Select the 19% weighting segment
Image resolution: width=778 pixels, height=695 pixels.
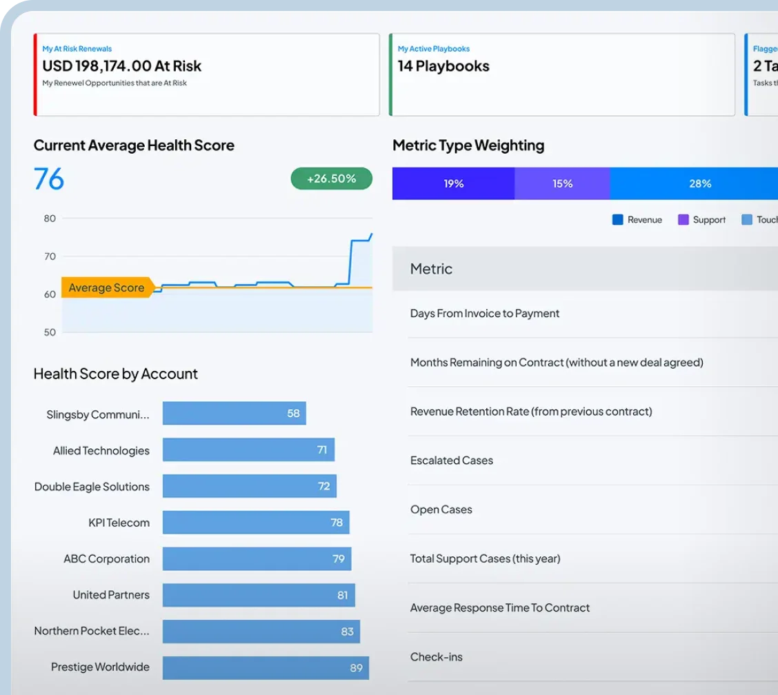click(453, 183)
